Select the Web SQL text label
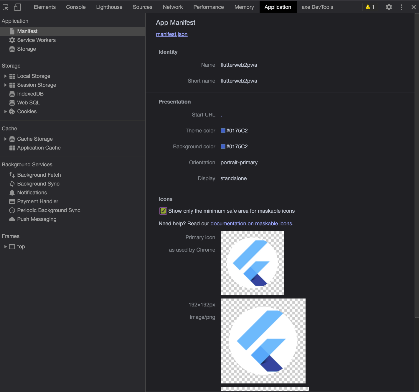The height and width of the screenshot is (392, 419). [28, 103]
